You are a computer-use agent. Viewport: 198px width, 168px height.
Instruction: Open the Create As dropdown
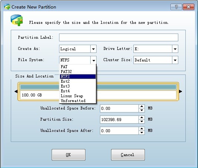click(93, 49)
